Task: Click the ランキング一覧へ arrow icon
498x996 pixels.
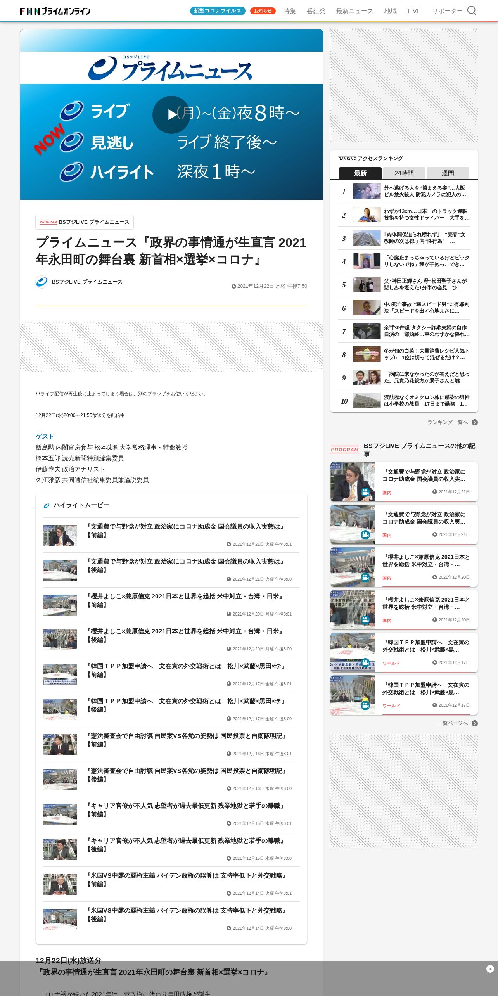Action: pos(475,422)
